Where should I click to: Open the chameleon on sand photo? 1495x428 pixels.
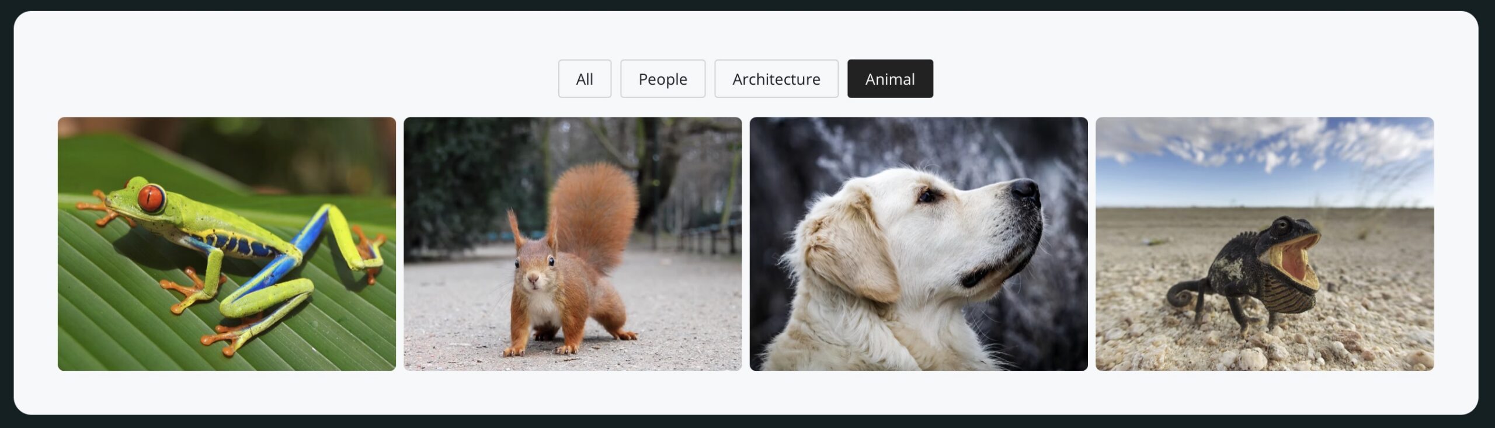pos(1265,244)
